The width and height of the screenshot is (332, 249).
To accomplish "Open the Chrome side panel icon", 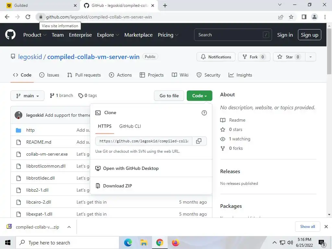I will pyautogui.click(x=304, y=17).
